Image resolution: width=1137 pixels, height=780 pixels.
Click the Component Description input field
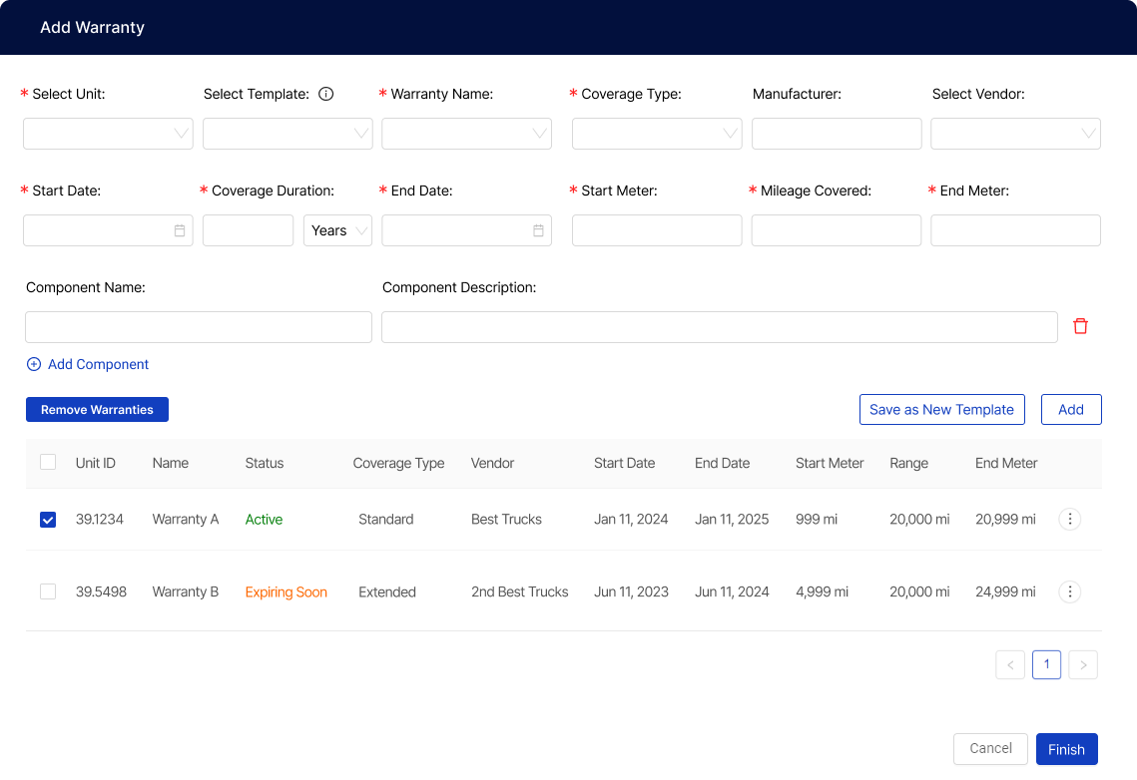coord(719,327)
